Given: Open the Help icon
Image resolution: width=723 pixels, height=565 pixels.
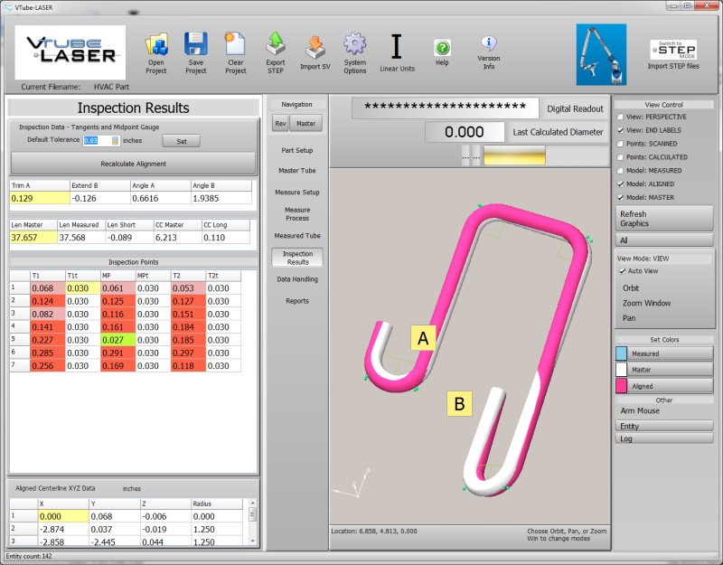Looking at the screenshot, I should coord(442,48).
